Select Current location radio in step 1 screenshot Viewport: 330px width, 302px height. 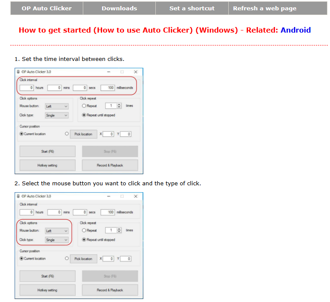click(21, 134)
